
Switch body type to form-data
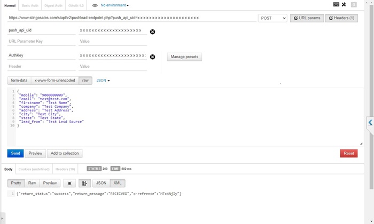click(x=19, y=81)
